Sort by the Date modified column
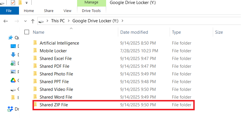Image resolution: width=241 pixels, height=118 pixels. click(x=134, y=32)
